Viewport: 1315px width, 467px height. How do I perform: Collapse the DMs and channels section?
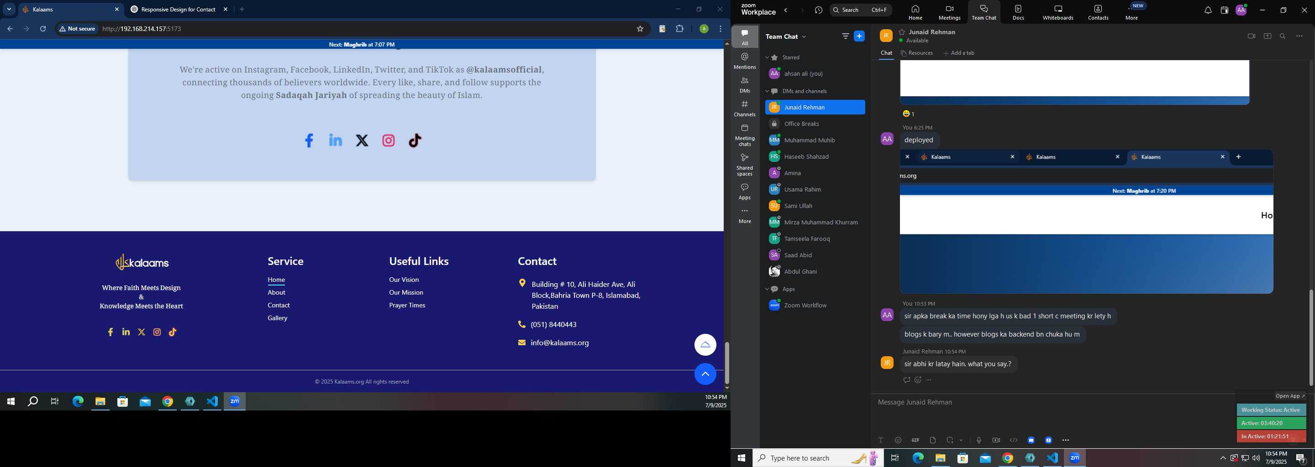(x=767, y=91)
